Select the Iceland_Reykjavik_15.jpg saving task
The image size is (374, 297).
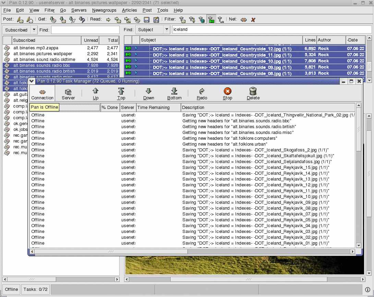click(193, 168)
